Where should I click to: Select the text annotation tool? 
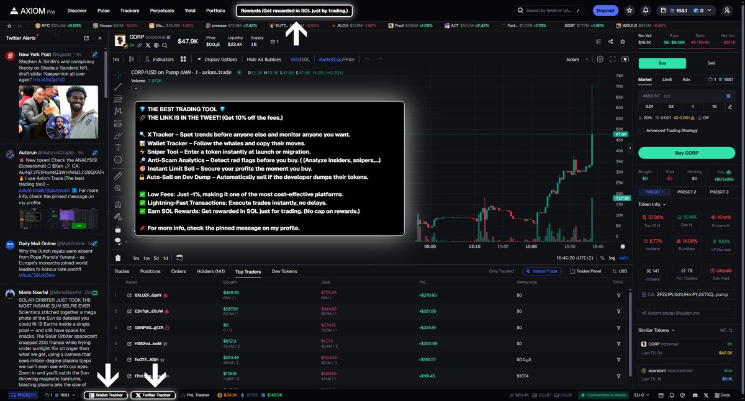118,148
